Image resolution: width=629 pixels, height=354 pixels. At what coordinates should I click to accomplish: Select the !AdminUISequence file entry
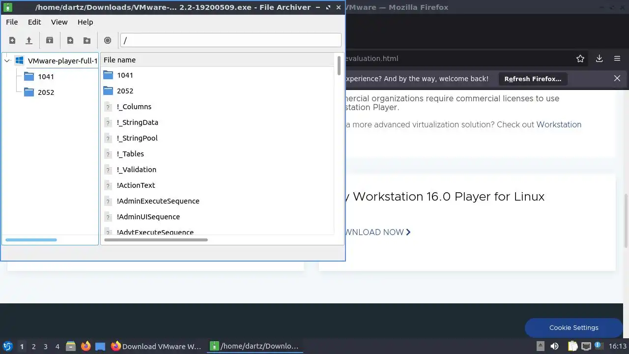[x=148, y=217]
